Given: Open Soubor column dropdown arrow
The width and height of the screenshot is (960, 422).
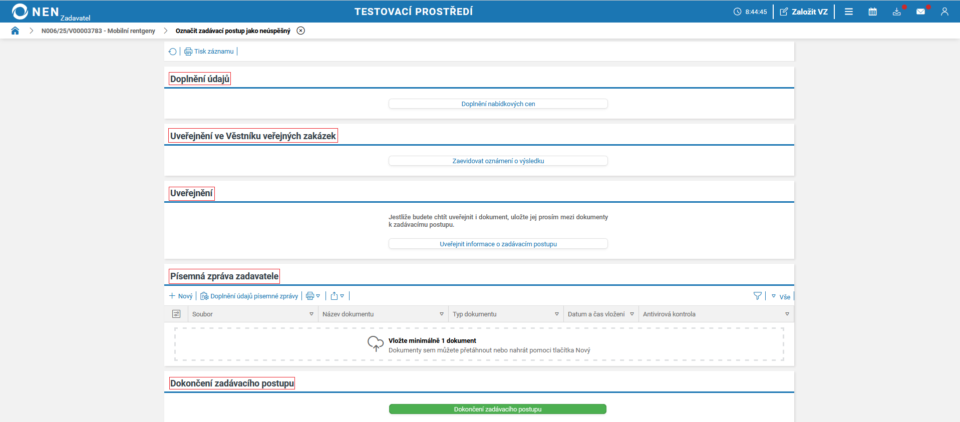Looking at the screenshot, I should click(311, 314).
